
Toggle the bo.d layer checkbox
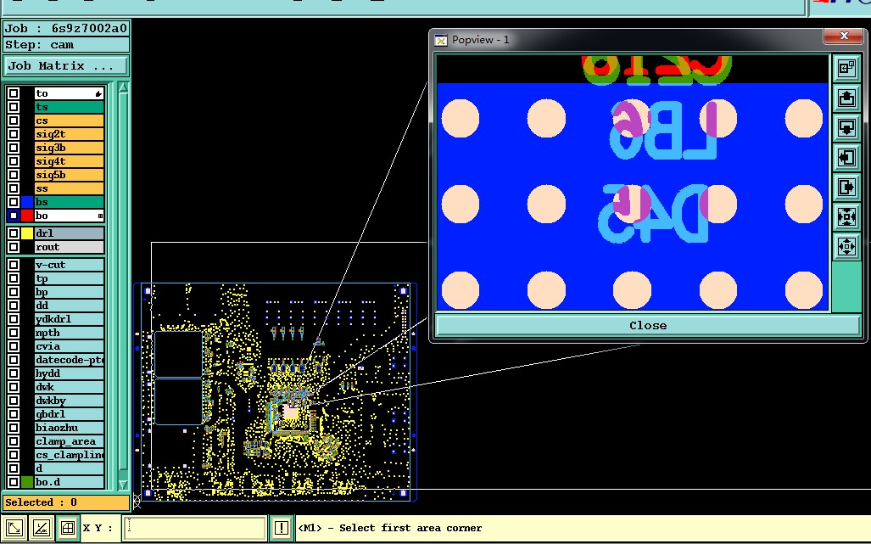click(x=14, y=482)
